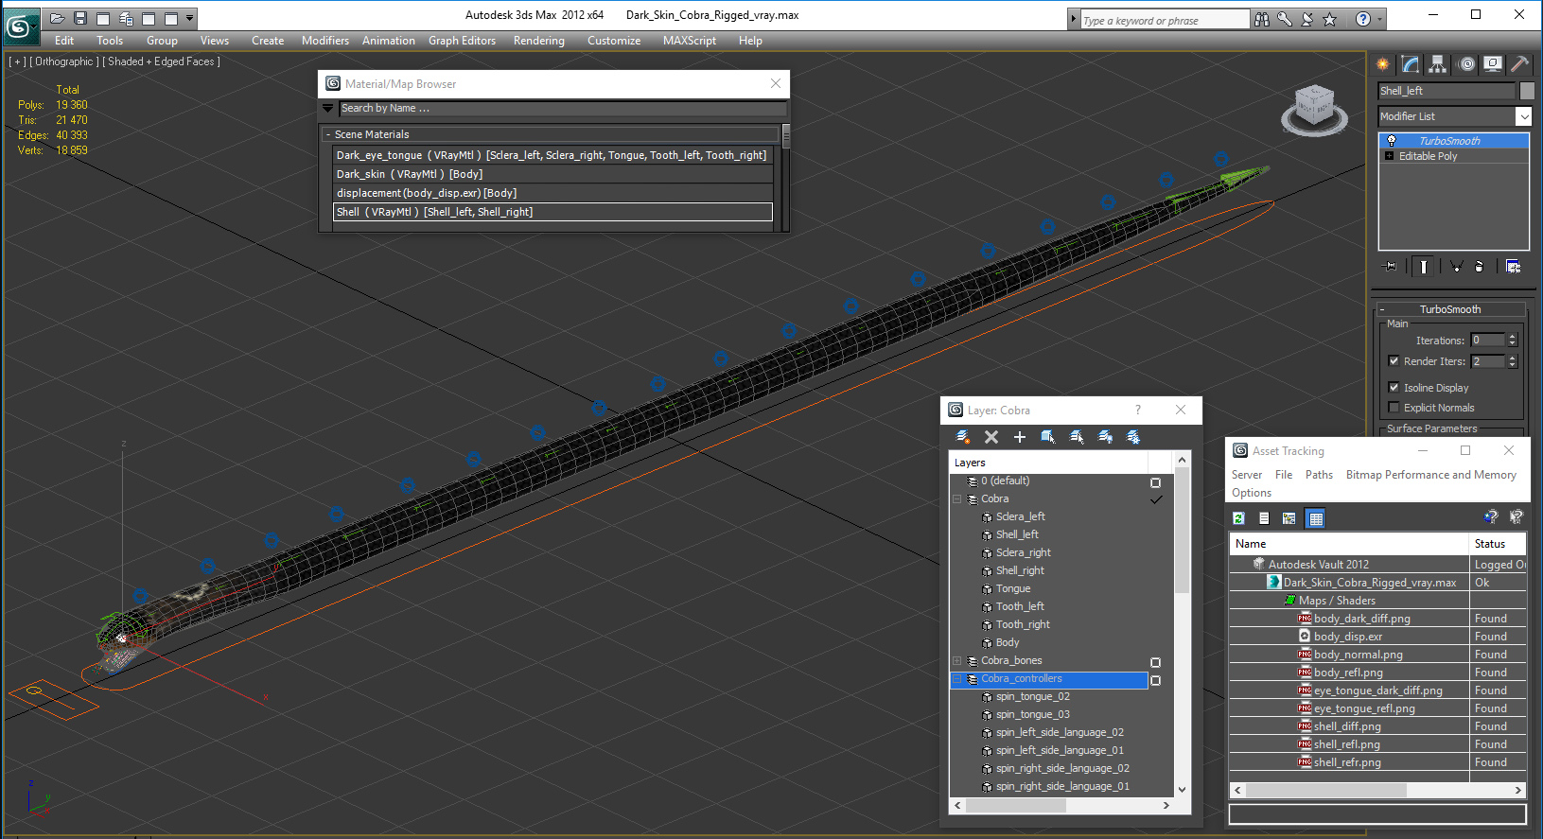Open the Modify command panel tab
Screen dimensions: 1543x839
pos(1411,64)
